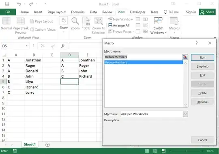
Task: Switch to Page Layout view in status bar
Action: pos(155,151)
